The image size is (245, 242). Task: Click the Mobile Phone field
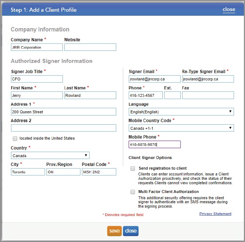pyautogui.click(x=154, y=144)
